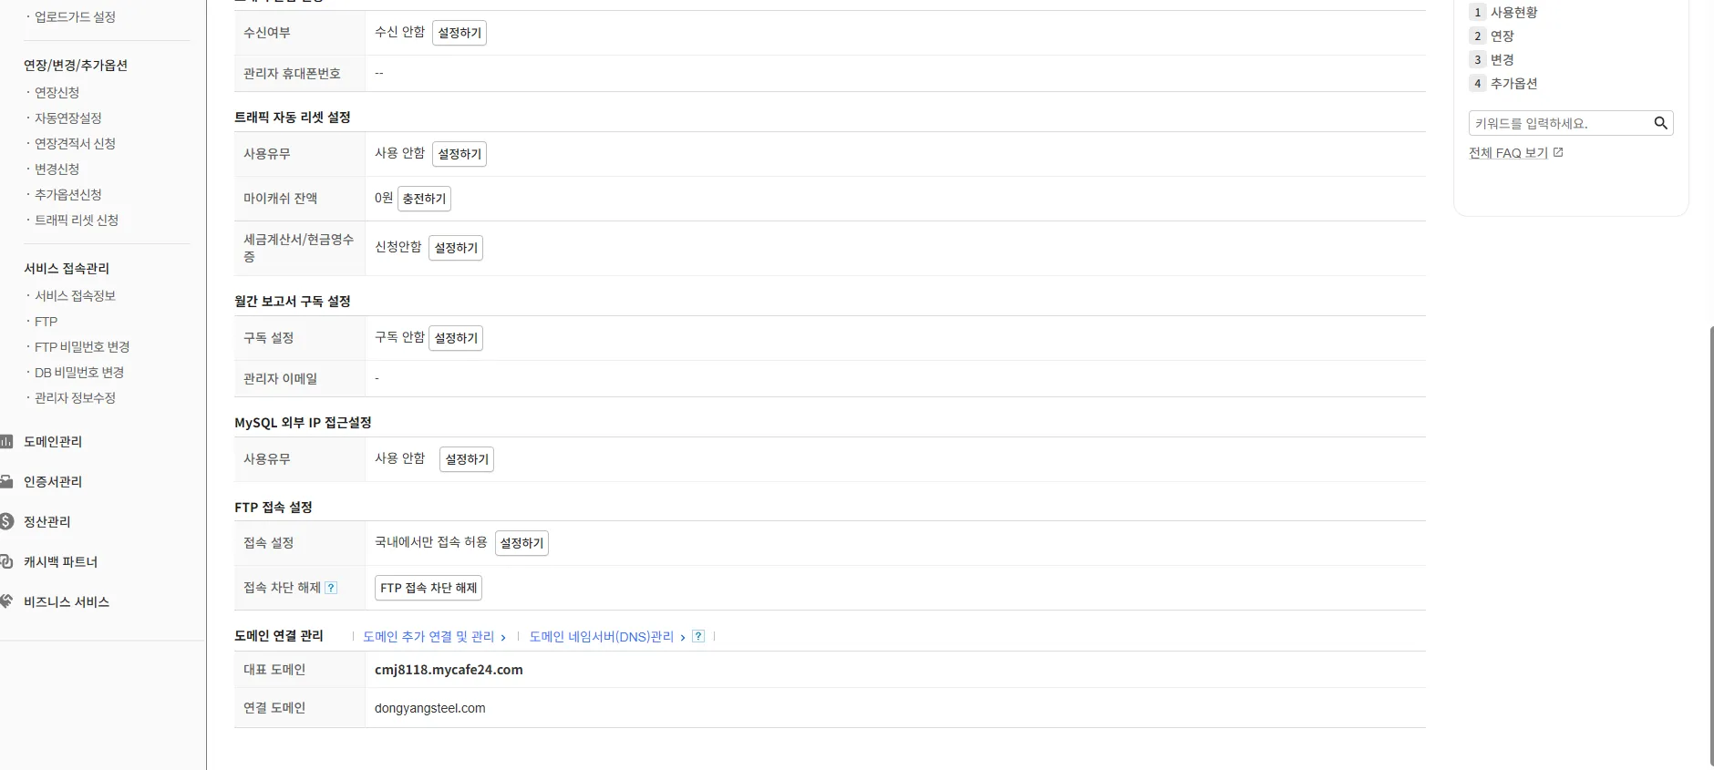The height and width of the screenshot is (770, 1714).
Task: Open the 정산관리 menu label
Action: click(x=46, y=521)
